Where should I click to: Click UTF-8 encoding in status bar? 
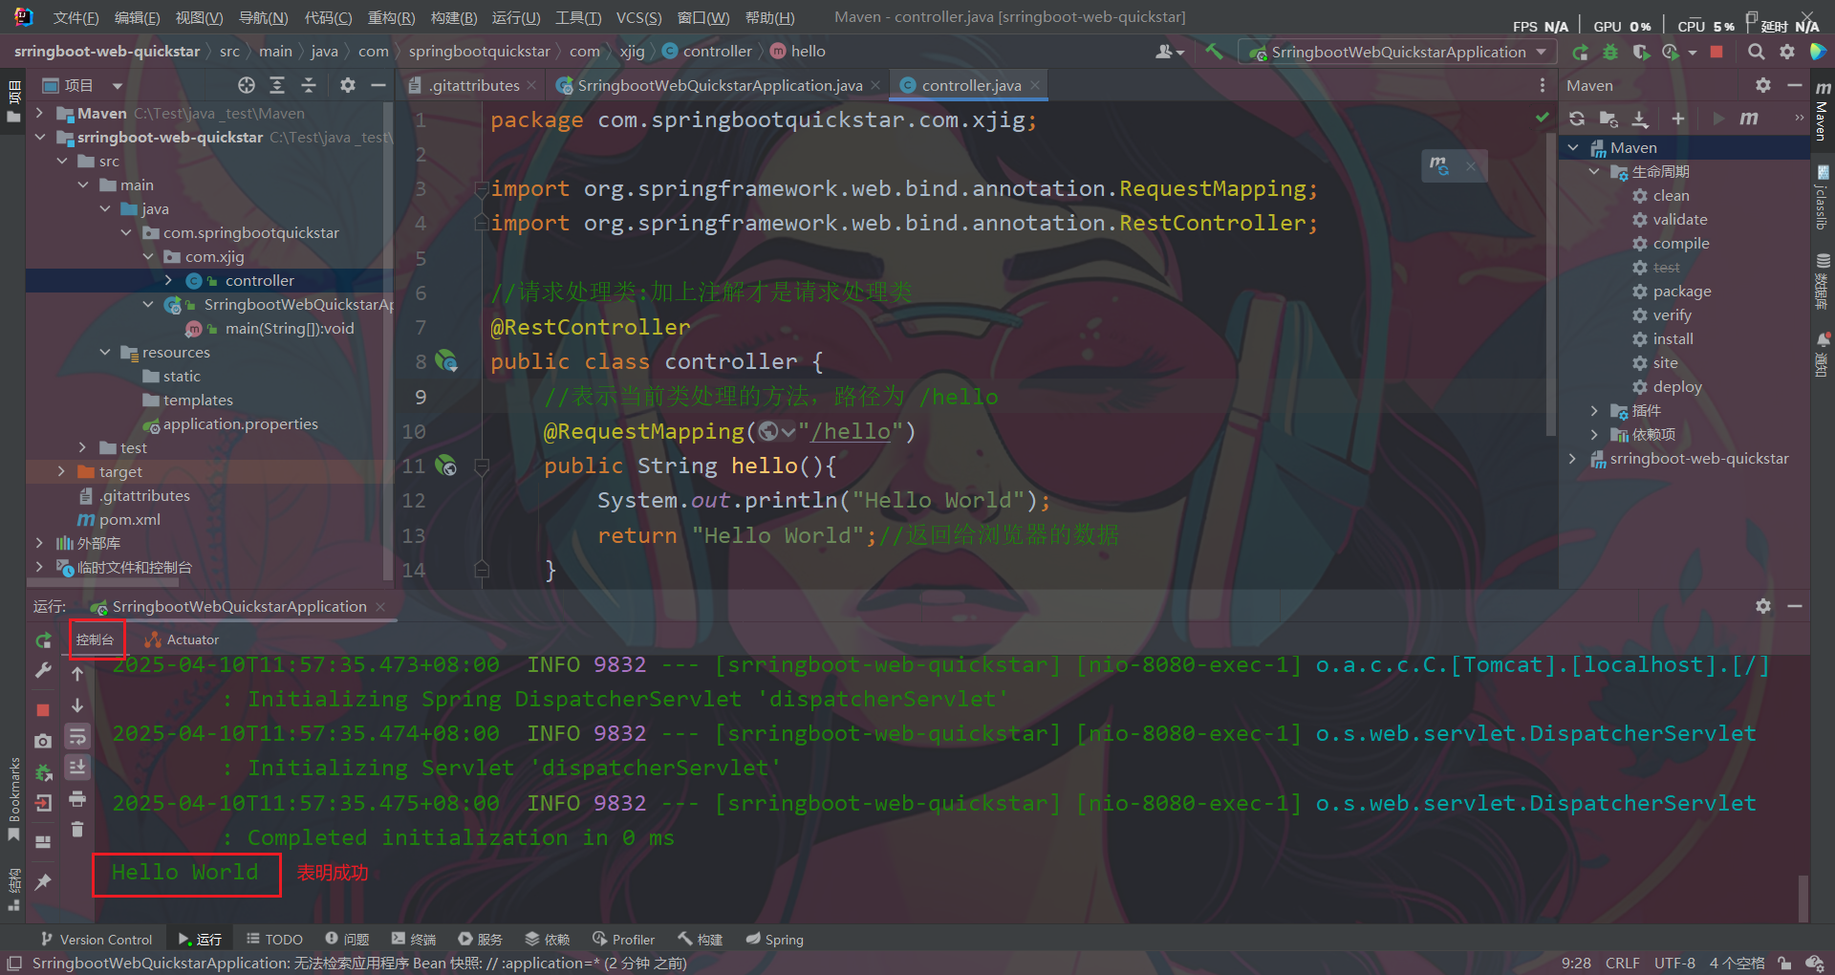coord(1674,963)
